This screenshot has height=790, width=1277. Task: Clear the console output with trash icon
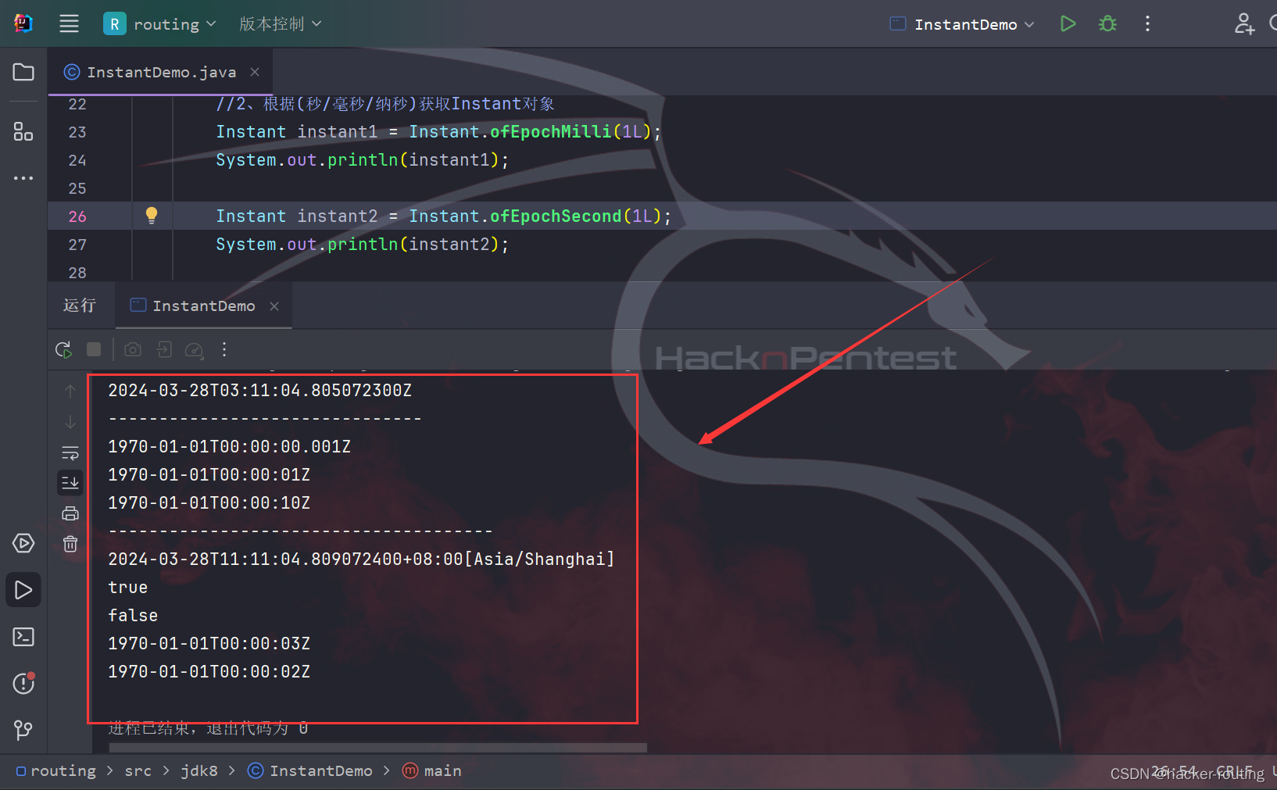[70, 544]
